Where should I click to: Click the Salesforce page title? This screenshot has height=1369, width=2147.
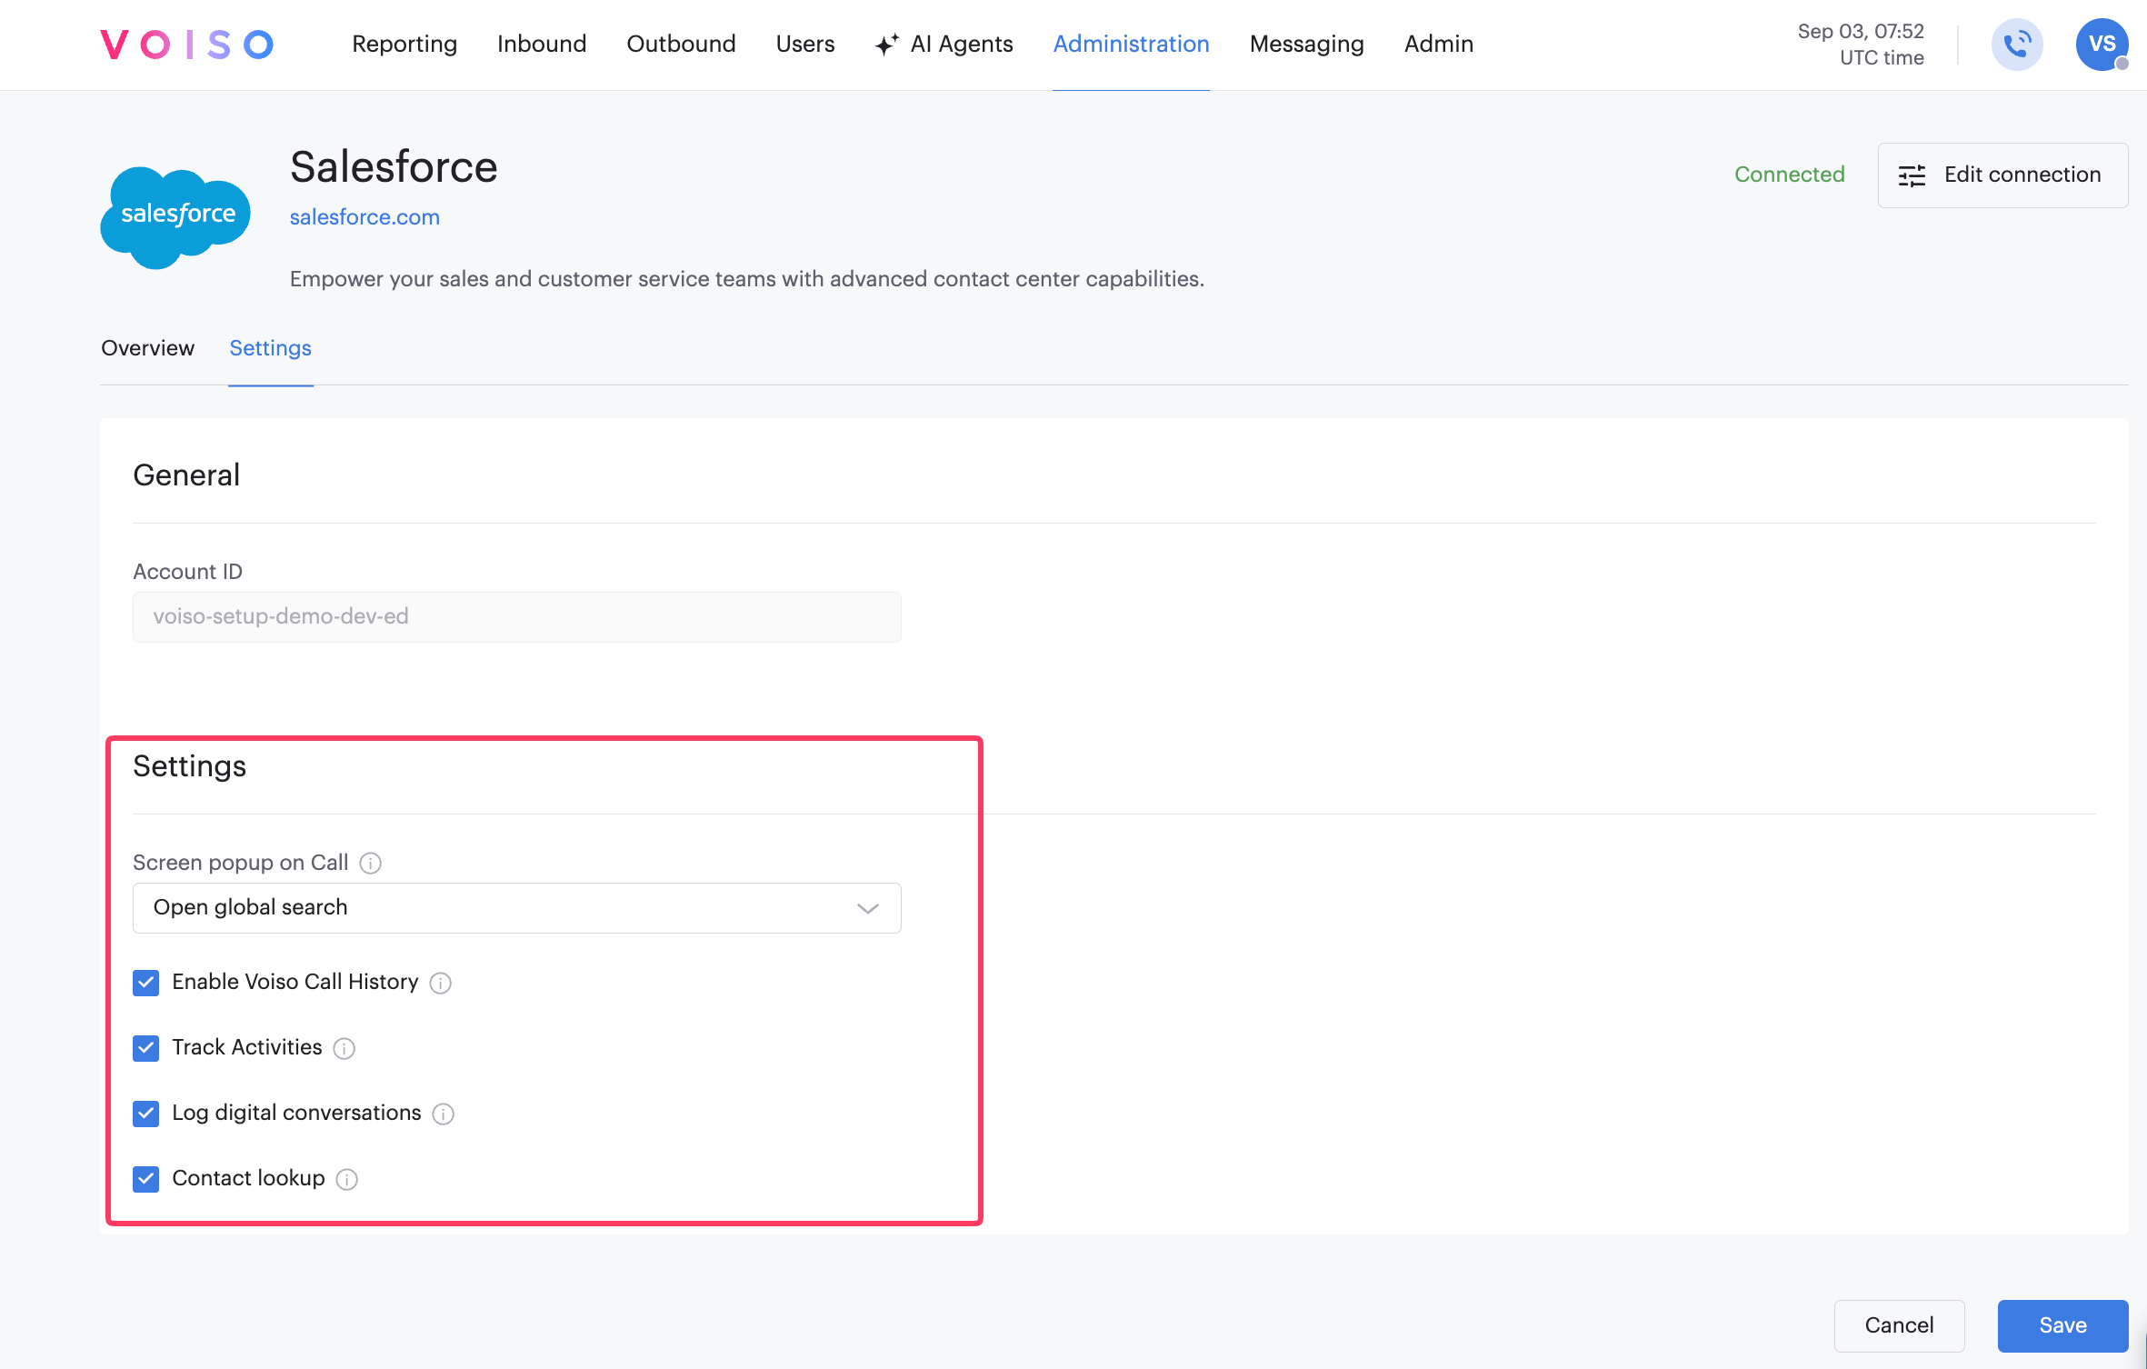[394, 167]
